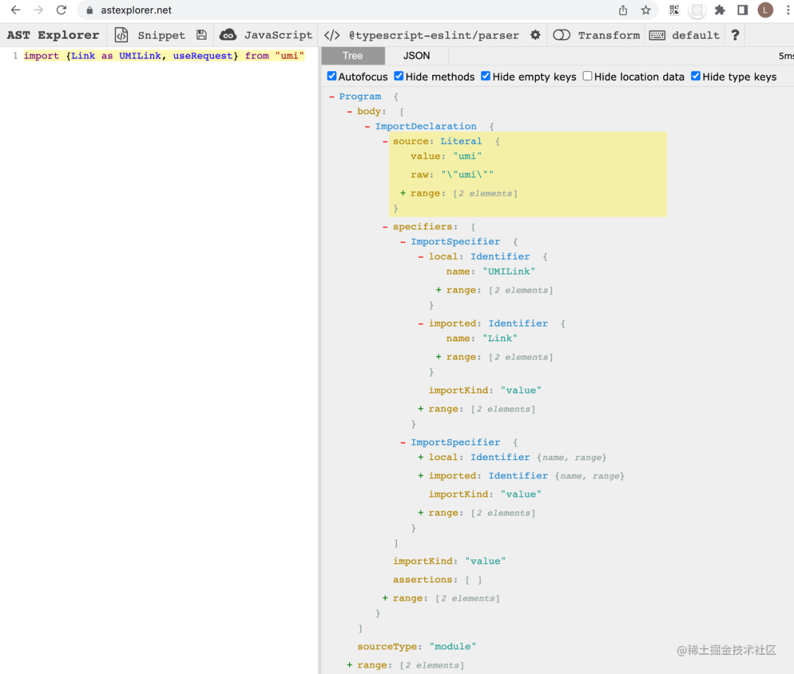Image resolution: width=794 pixels, height=674 pixels.
Task: Open the QR code extension icon
Action: pos(674,10)
